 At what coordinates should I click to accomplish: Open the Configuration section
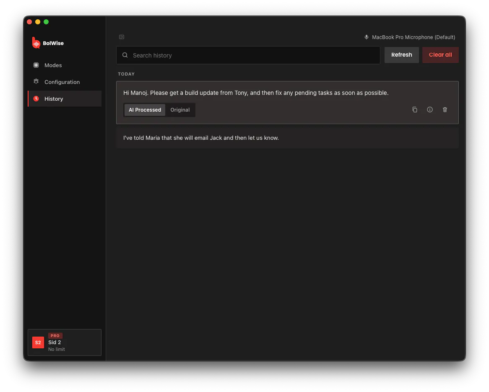click(65, 82)
